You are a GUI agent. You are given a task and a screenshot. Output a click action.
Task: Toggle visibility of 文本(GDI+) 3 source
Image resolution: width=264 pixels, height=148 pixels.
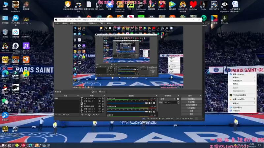pos(100,109)
